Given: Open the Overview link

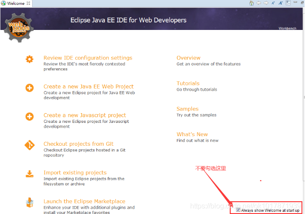Looking at the screenshot, I should 188,58.
